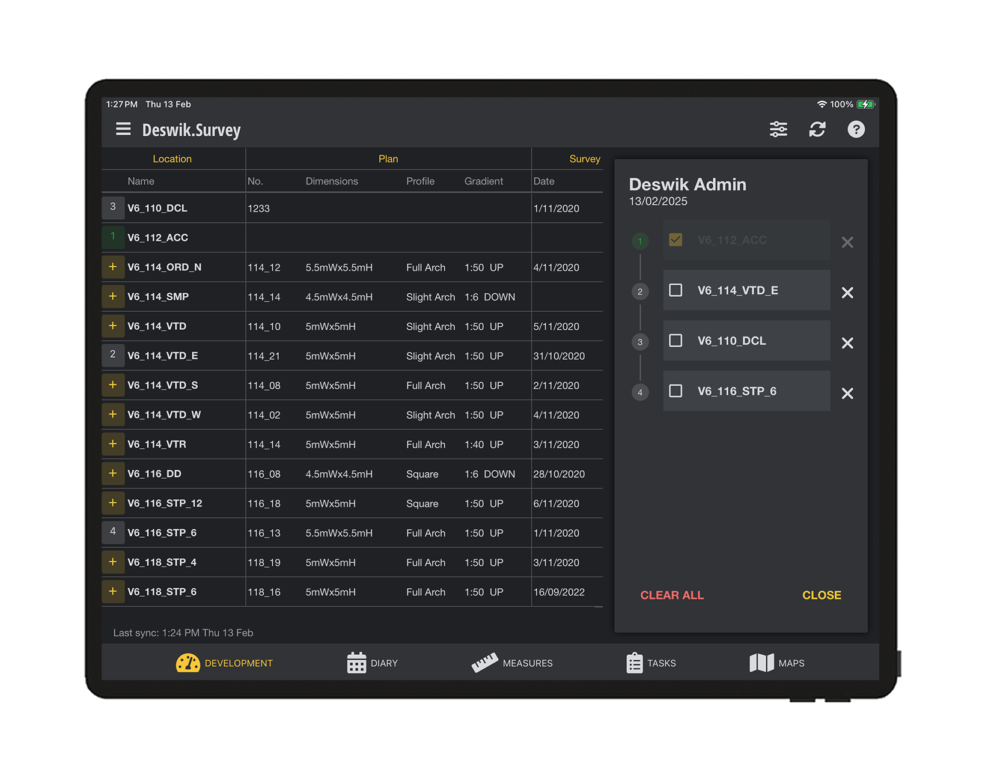Add V6_114_VTD with its plus icon
This screenshot has height=781, width=982.
tap(113, 326)
